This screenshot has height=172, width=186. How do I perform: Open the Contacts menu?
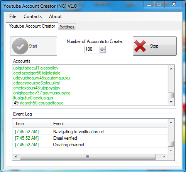(33, 17)
